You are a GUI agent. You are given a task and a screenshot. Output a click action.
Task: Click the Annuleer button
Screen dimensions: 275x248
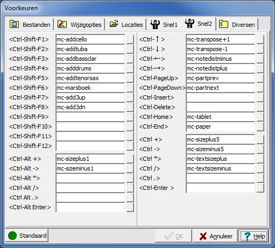(x=215, y=236)
